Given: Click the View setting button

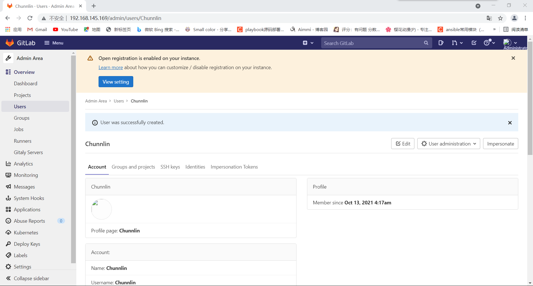Looking at the screenshot, I should click(x=116, y=82).
